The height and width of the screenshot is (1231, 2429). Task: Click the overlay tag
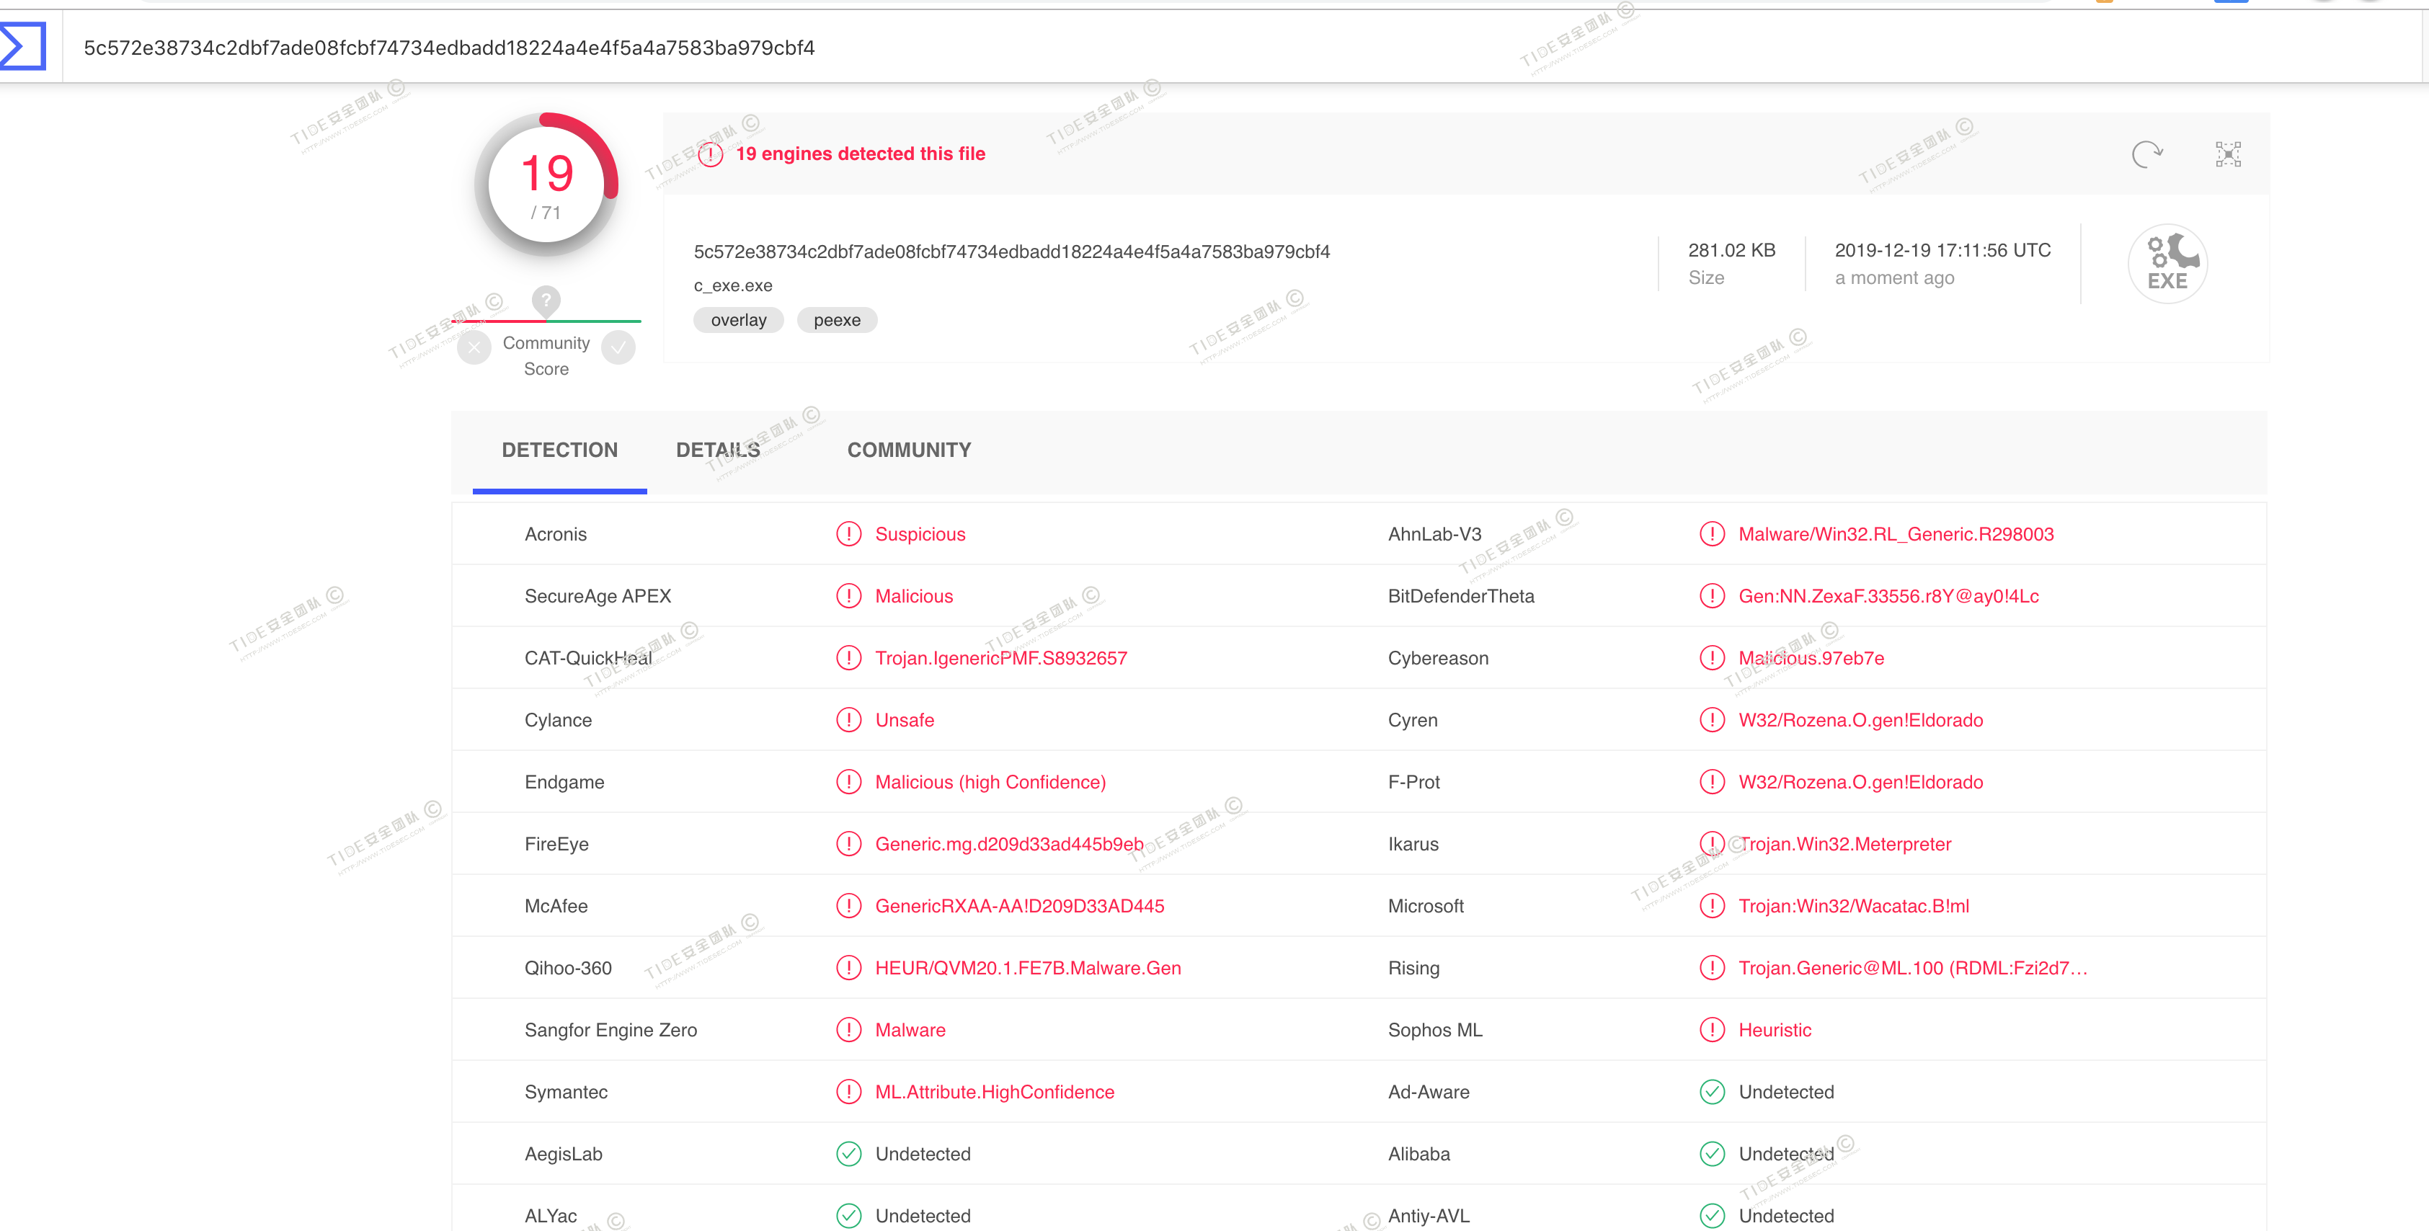738,321
